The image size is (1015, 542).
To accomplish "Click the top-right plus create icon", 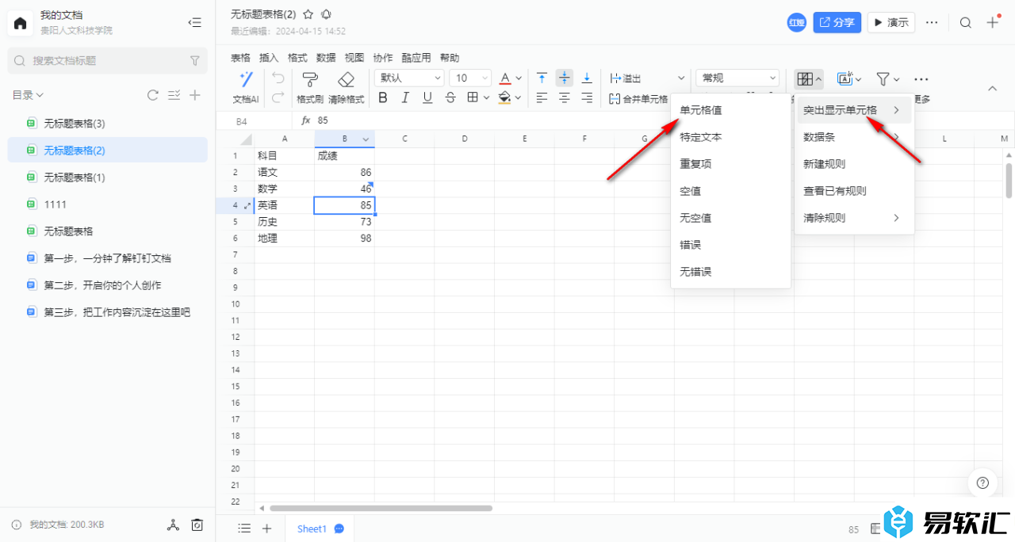I will [993, 22].
